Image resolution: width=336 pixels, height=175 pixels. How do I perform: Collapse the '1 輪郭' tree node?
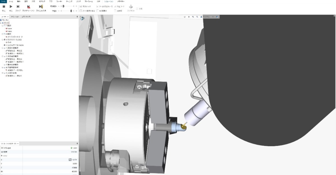tap(3, 25)
